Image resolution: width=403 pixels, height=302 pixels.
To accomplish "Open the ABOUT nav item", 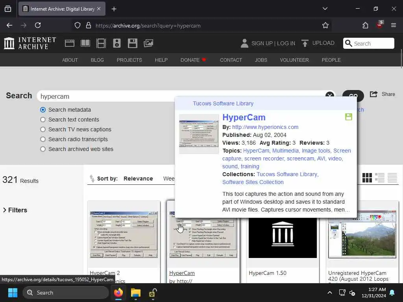I will click(70, 60).
